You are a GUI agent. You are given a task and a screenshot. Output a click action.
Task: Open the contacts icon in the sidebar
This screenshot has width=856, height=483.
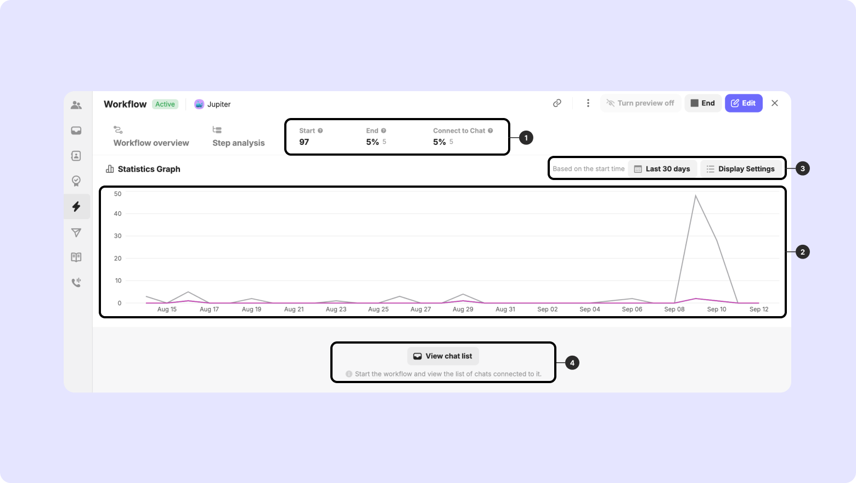pyautogui.click(x=76, y=156)
